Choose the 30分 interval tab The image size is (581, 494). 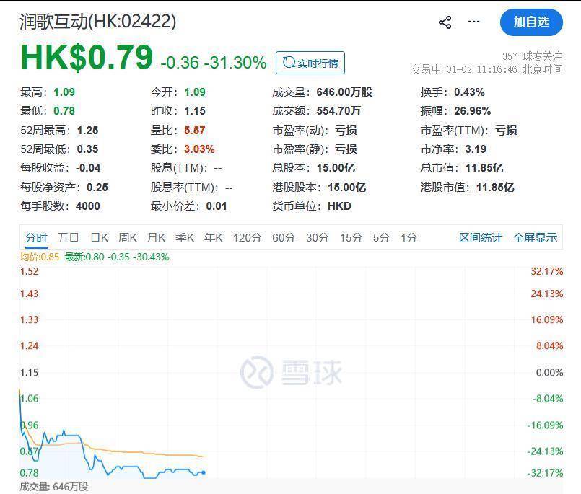(x=317, y=238)
